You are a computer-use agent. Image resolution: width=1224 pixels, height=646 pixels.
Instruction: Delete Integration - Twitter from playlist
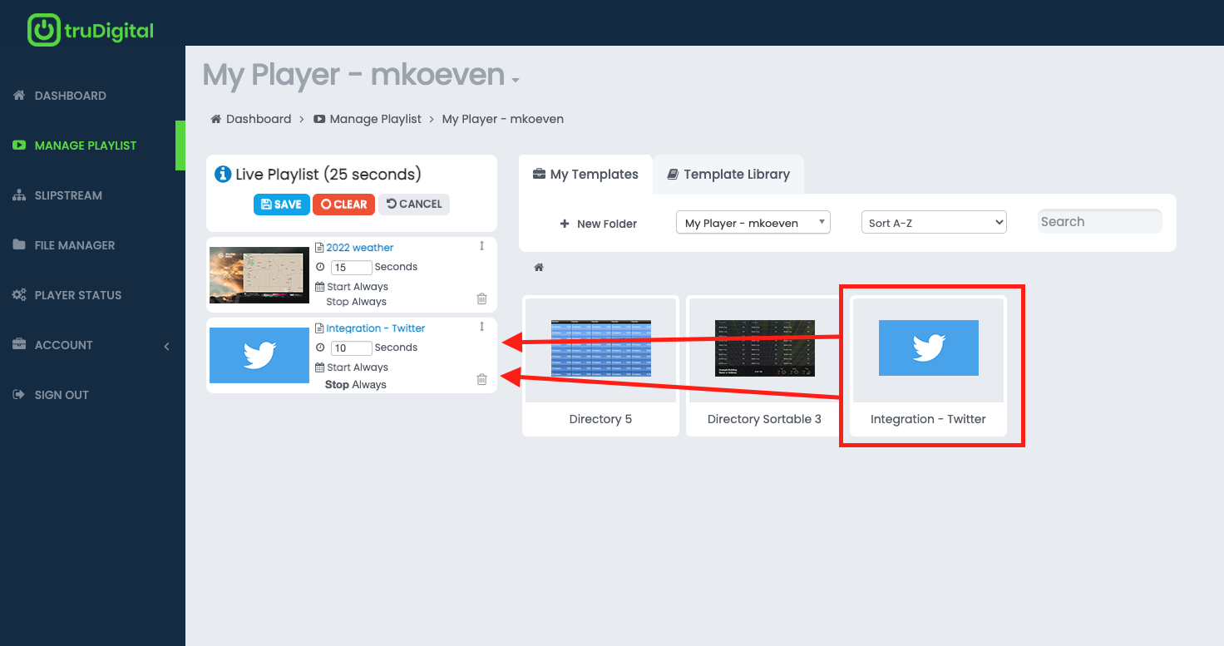pyautogui.click(x=481, y=379)
